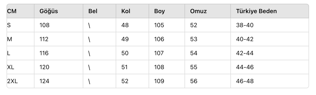
Task: Select chest value 116 in L row
Action: point(44,53)
